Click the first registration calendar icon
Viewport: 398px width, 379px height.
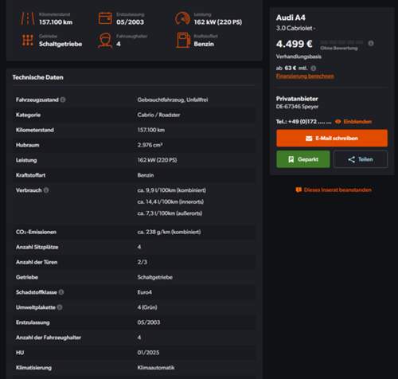point(105,18)
